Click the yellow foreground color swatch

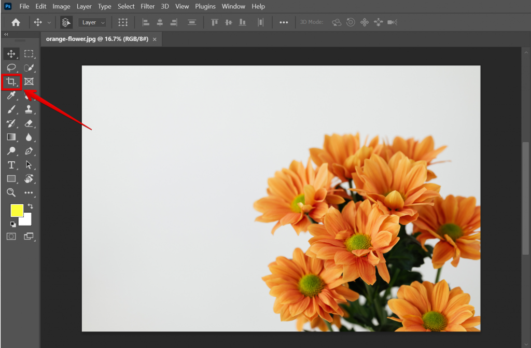point(17,211)
